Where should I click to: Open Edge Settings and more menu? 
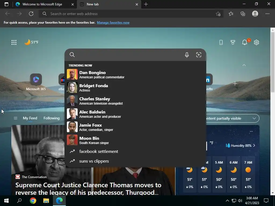click(267, 14)
